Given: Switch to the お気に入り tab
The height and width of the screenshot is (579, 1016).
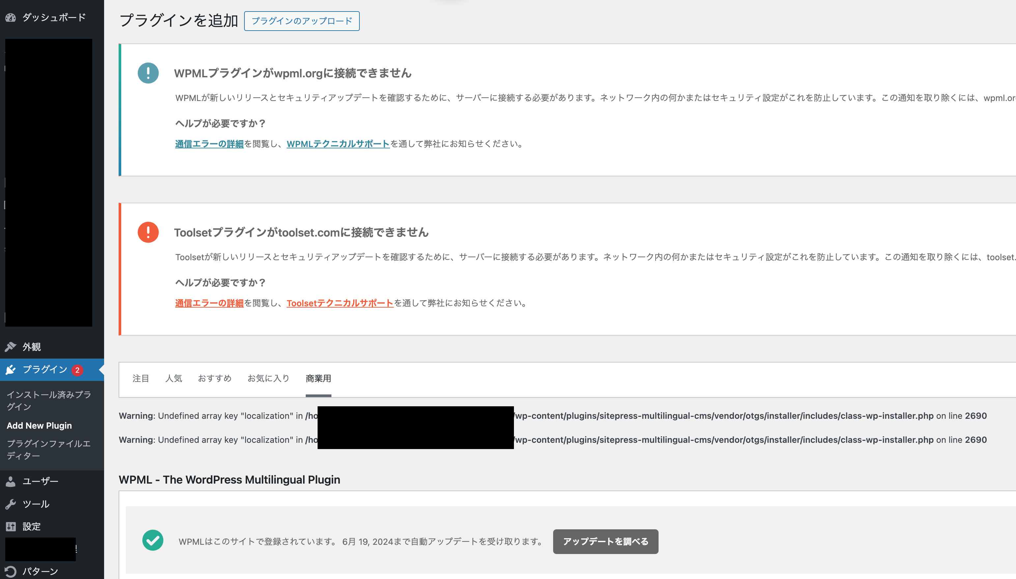Looking at the screenshot, I should click(x=268, y=379).
